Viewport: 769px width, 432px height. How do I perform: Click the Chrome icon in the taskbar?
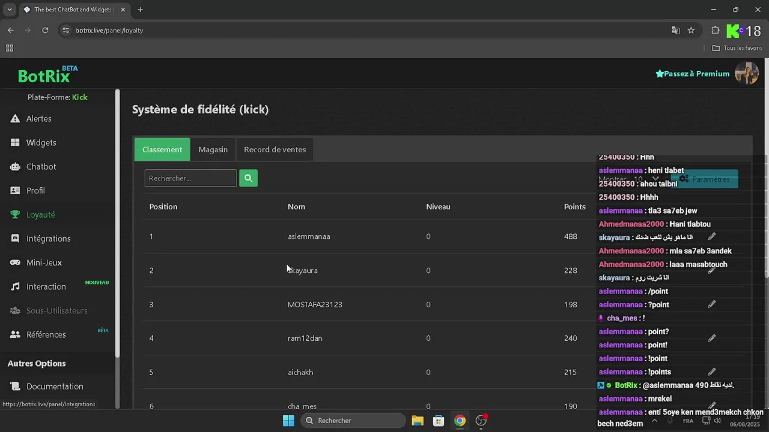[460, 421]
